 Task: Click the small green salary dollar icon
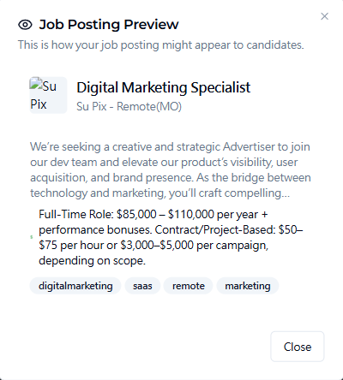[32, 237]
